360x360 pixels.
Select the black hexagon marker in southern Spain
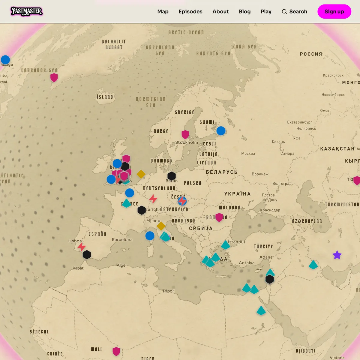[x=87, y=255]
